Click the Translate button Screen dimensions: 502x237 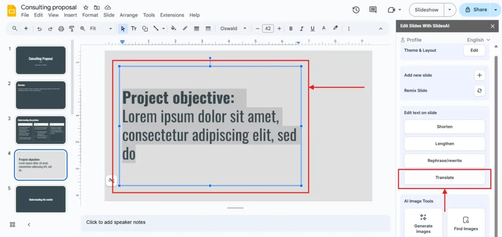(x=445, y=177)
